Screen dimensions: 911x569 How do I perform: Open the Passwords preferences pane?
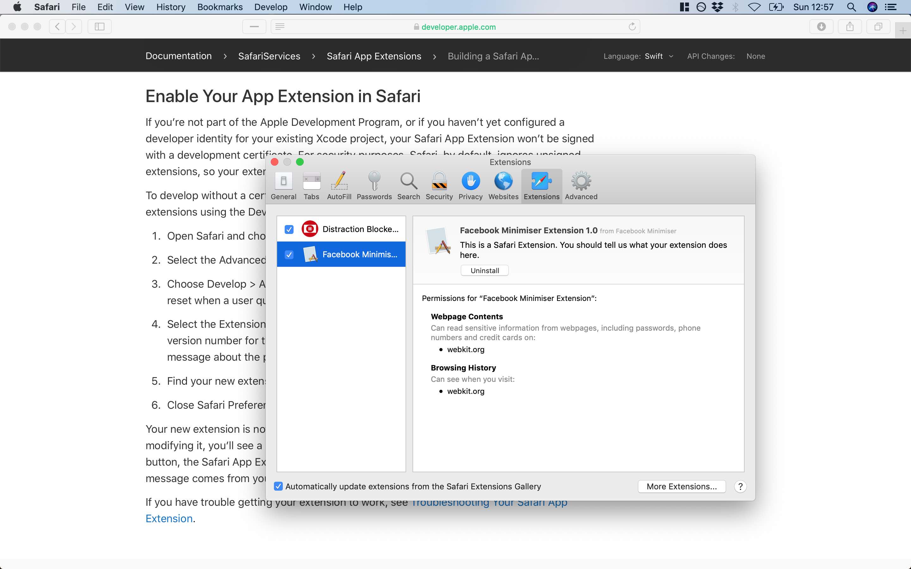click(374, 186)
